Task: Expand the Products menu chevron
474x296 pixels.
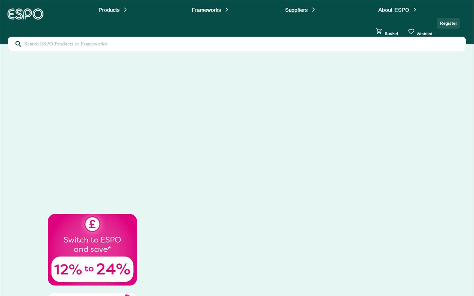Action: click(x=125, y=10)
